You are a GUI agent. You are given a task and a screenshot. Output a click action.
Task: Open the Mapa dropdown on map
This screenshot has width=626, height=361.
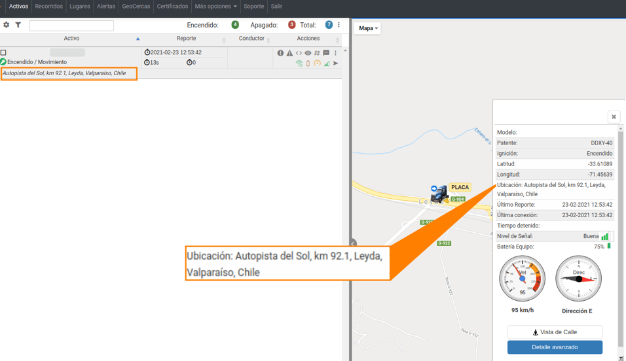click(368, 28)
